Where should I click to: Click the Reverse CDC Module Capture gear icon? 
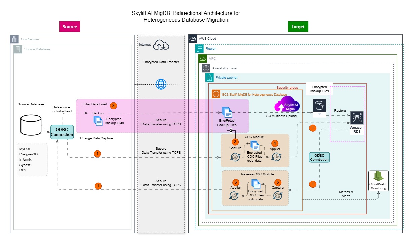pyautogui.click(x=277, y=196)
